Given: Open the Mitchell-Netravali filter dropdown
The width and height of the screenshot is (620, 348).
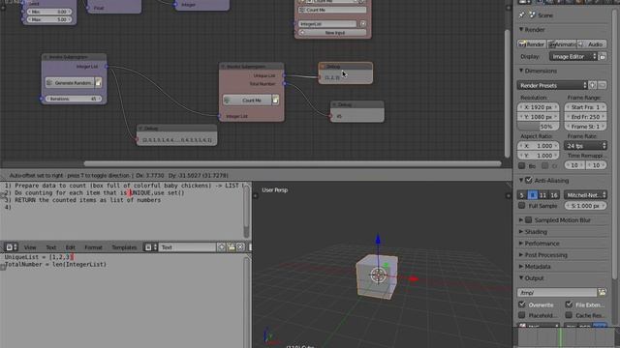Looking at the screenshot, I should pos(585,195).
